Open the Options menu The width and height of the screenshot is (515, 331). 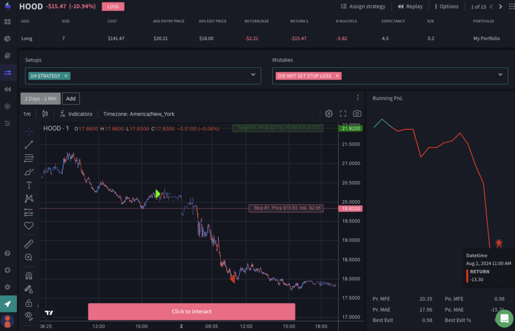pos(445,7)
